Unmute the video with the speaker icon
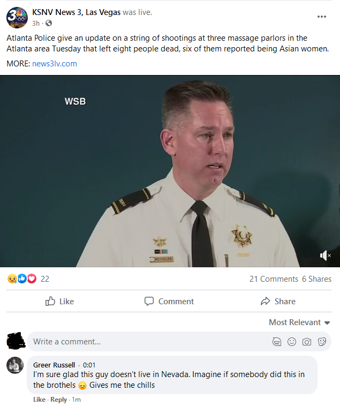 [325, 255]
